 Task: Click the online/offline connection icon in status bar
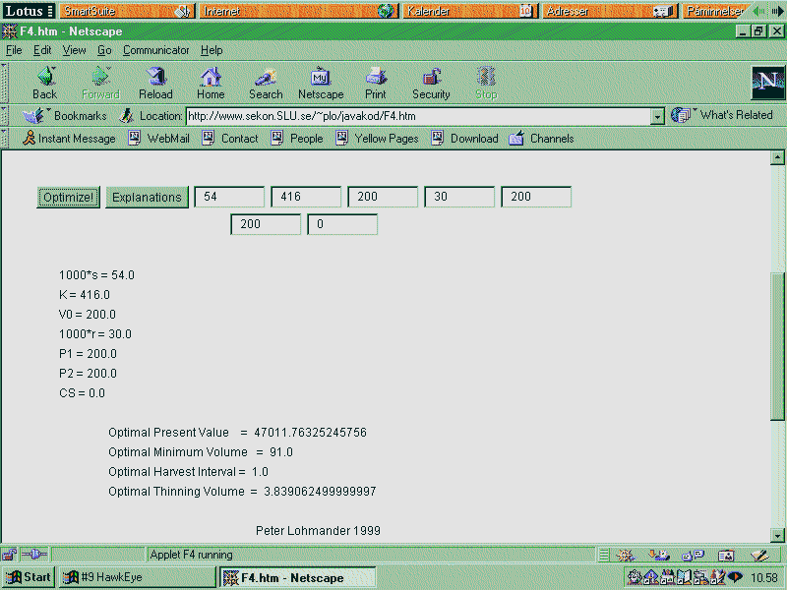click(34, 555)
